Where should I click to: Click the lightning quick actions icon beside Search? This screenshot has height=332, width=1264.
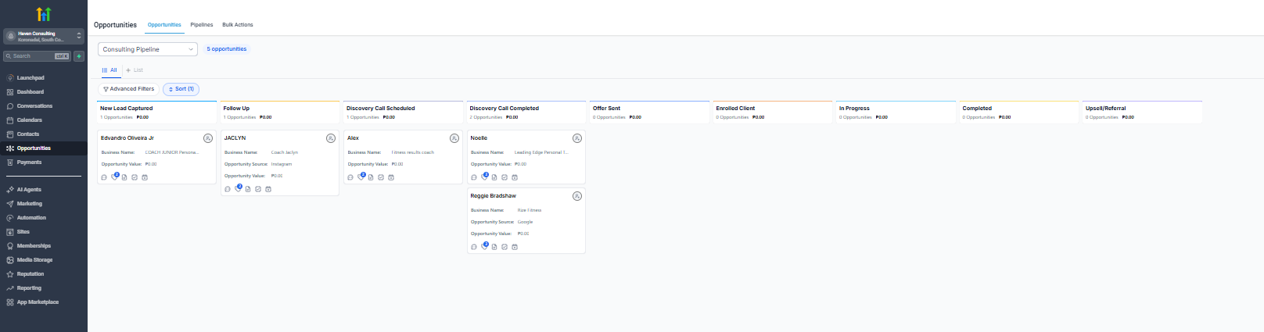pos(79,56)
